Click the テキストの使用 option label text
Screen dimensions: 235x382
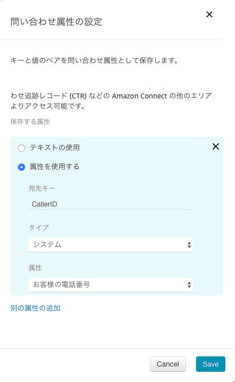pyautogui.click(x=55, y=148)
